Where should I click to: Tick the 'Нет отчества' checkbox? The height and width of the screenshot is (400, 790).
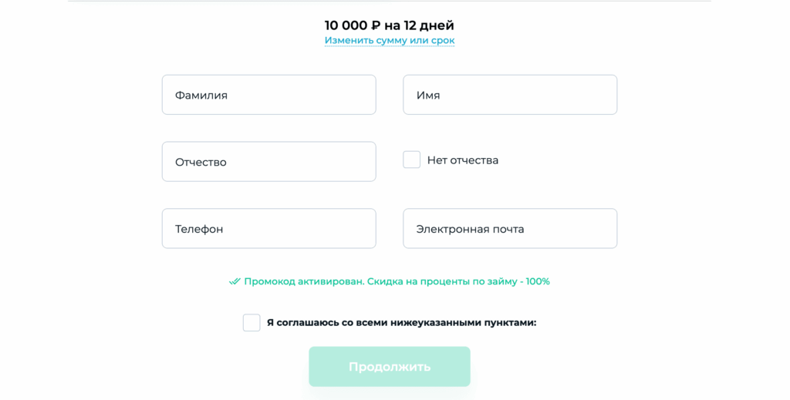(412, 160)
